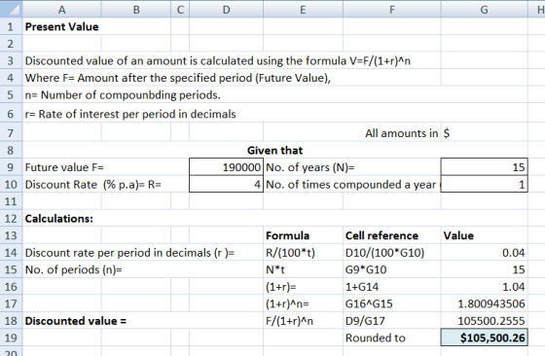Image resolution: width=545 pixels, height=356 pixels.
Task: Click the discount rate input cell 4
Action: tap(226, 184)
